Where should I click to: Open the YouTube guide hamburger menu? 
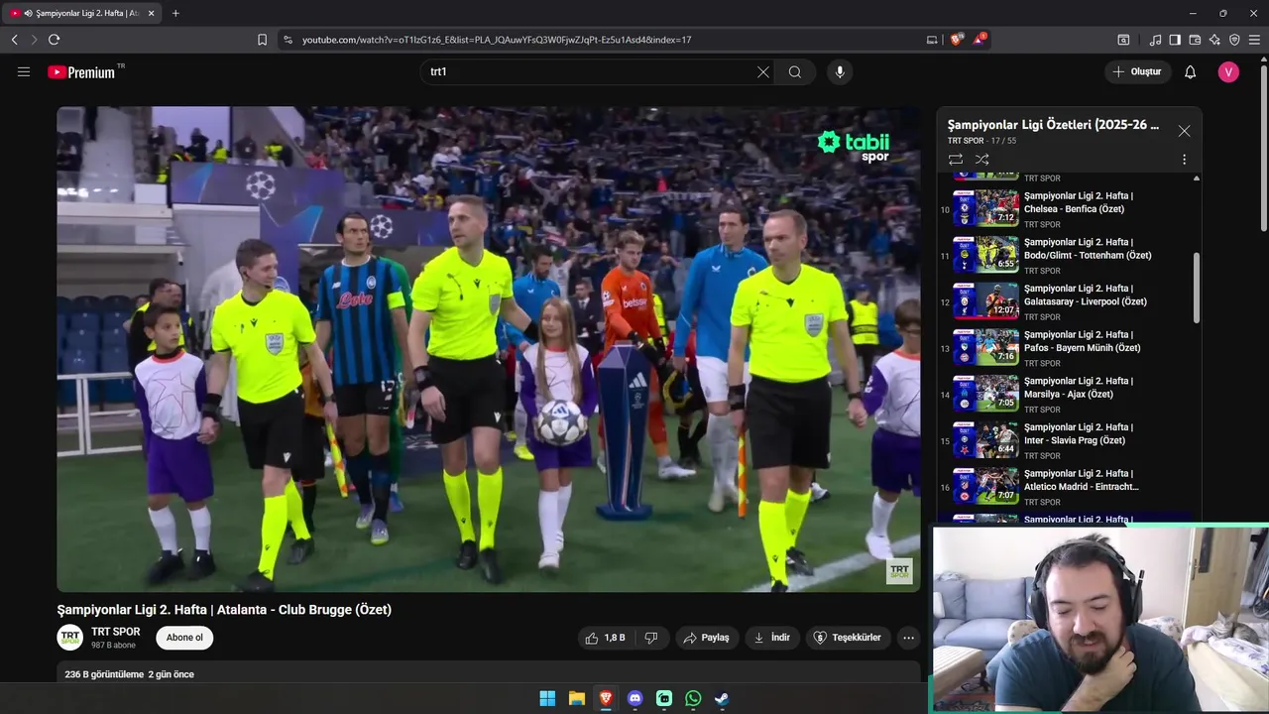point(24,71)
